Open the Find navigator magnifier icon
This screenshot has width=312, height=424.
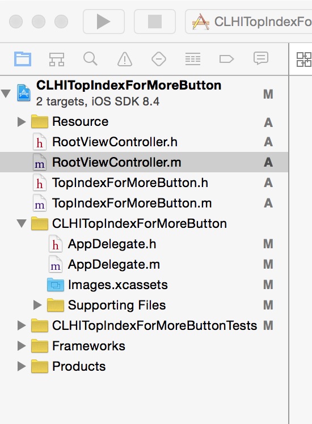tap(90, 59)
